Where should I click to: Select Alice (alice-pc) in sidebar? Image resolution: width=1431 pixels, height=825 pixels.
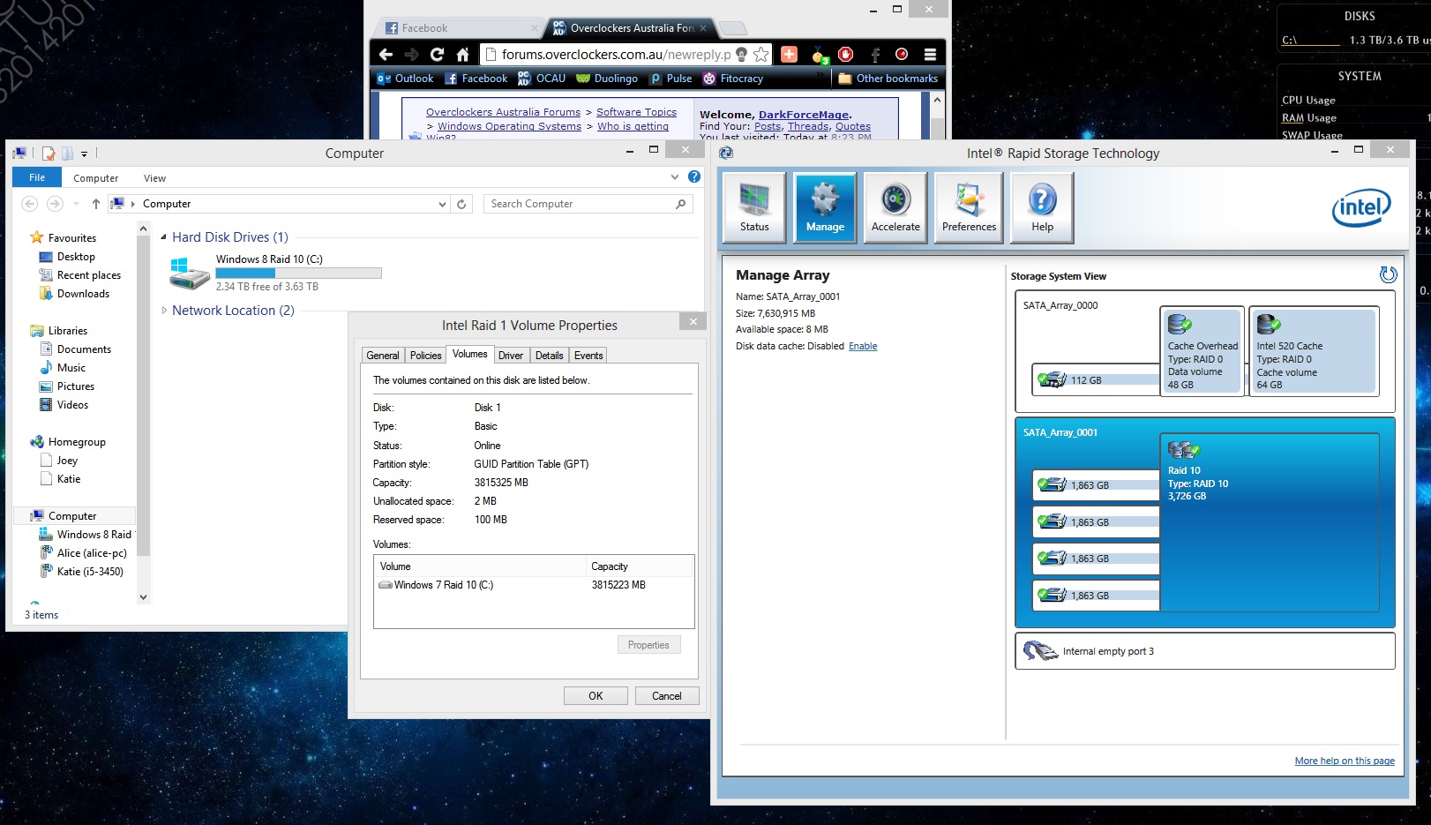coord(92,553)
